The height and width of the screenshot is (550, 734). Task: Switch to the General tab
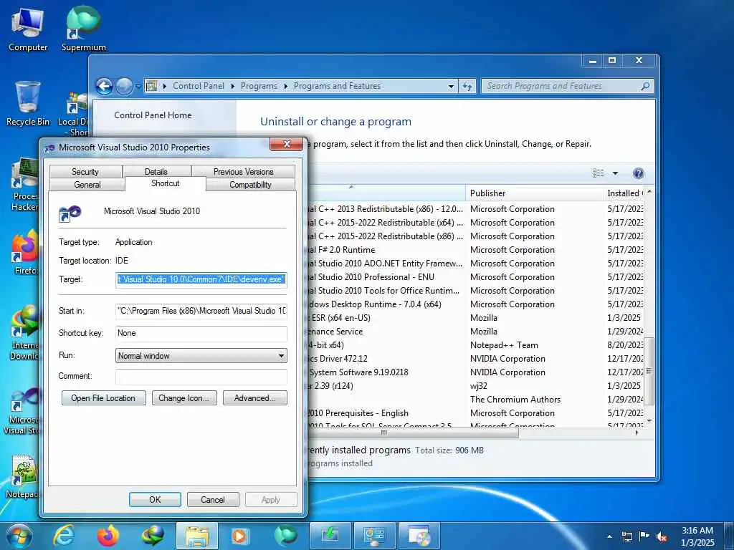click(x=87, y=185)
